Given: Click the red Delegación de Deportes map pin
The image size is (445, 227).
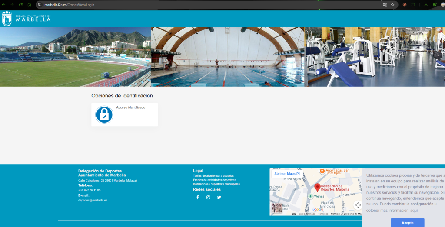Looking at the screenshot, I should point(317,188).
